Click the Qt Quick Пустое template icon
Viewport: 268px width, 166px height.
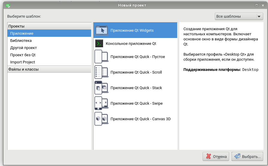point(102,57)
